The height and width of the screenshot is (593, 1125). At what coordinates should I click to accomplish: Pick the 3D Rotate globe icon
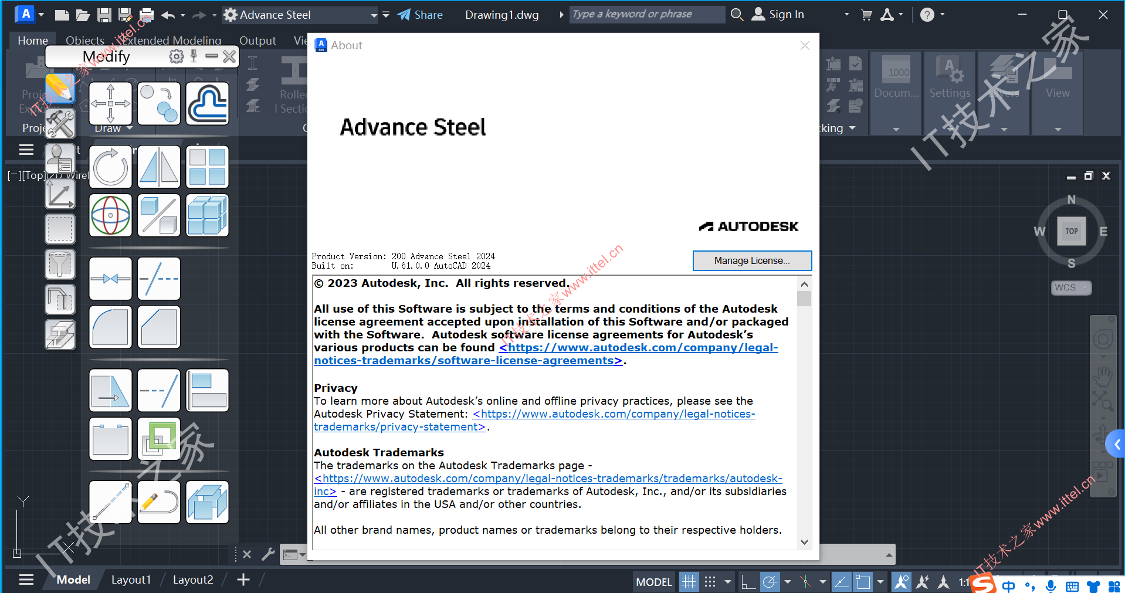click(110, 215)
